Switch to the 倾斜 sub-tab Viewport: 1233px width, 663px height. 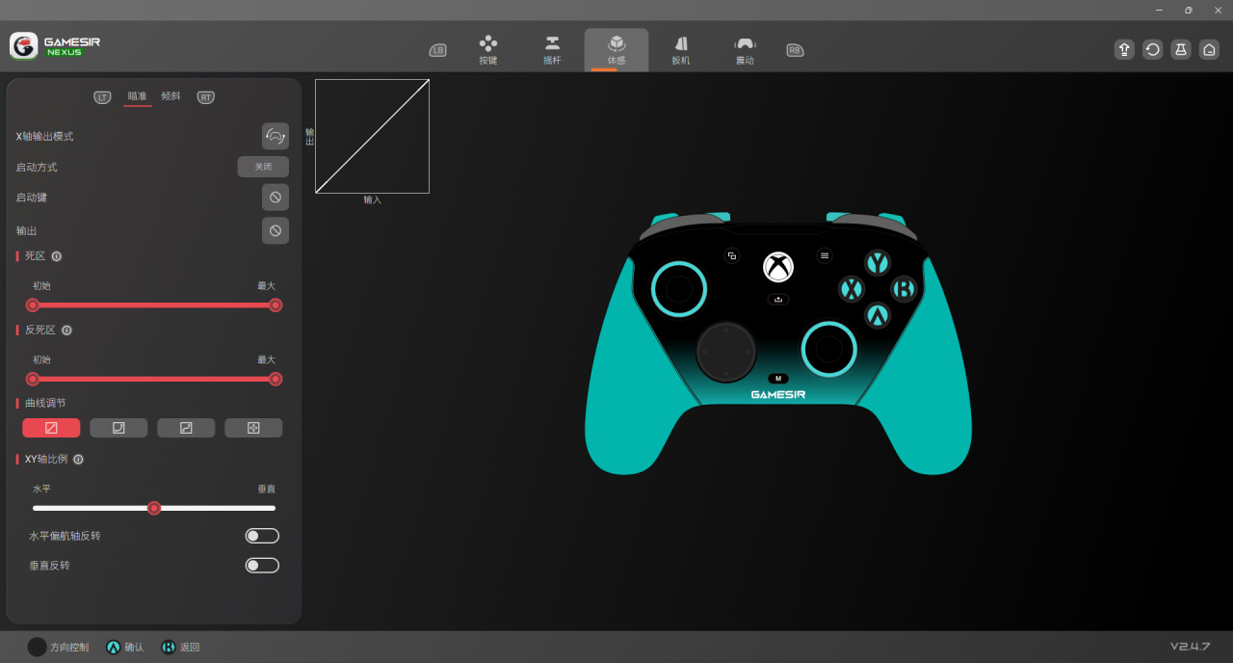(171, 96)
